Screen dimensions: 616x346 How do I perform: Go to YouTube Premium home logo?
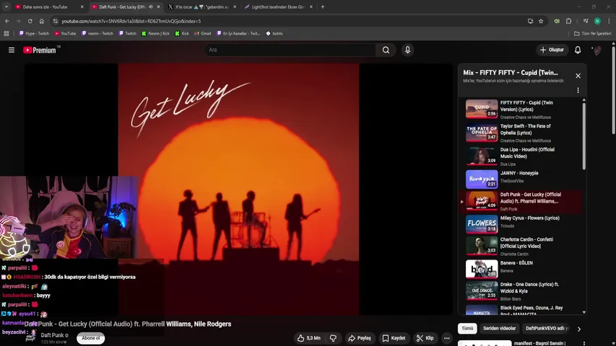pos(41,50)
